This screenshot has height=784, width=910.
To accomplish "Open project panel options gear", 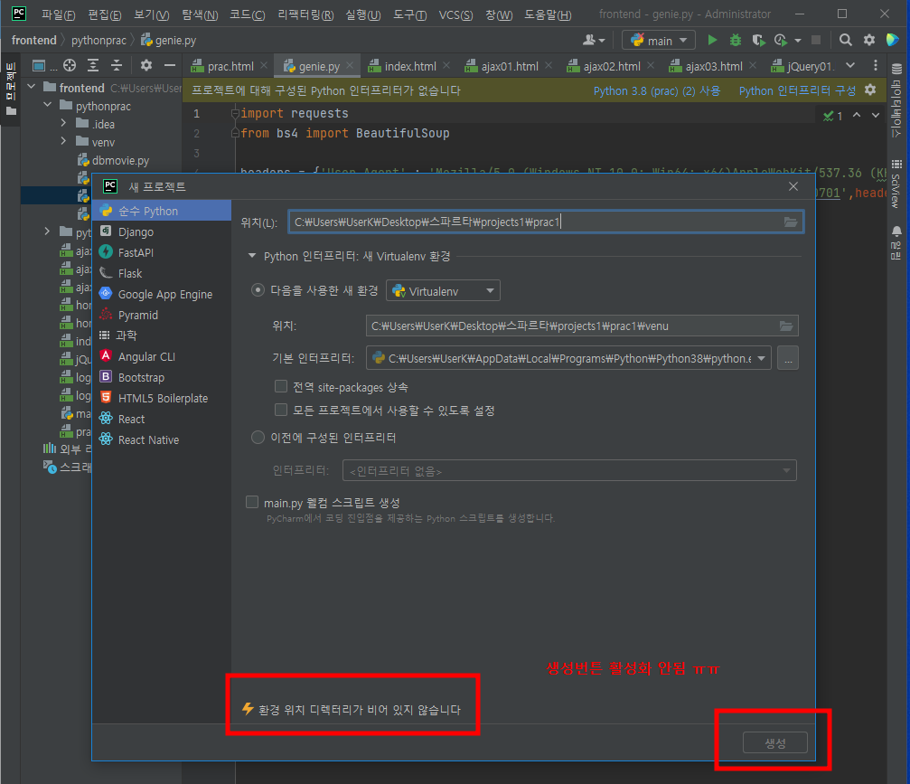I will (x=146, y=66).
